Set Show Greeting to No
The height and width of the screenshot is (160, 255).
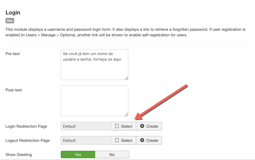coord(112,154)
